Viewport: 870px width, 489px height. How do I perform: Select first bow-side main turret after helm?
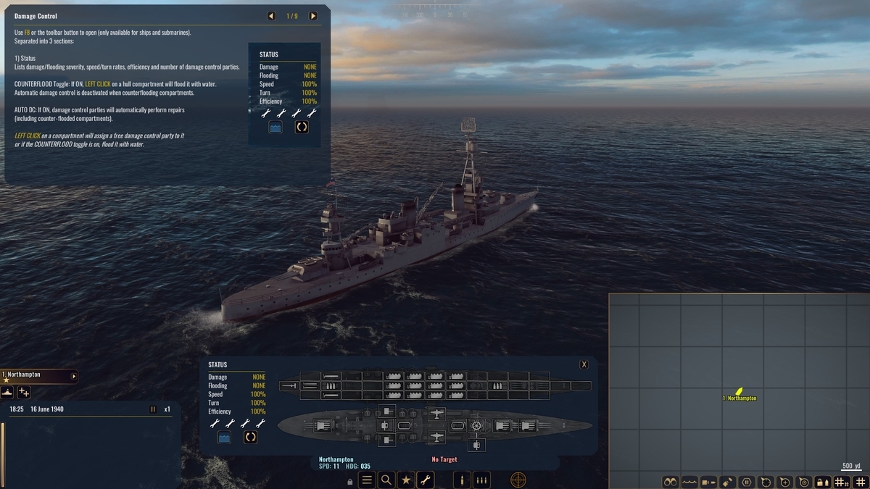coord(501,426)
